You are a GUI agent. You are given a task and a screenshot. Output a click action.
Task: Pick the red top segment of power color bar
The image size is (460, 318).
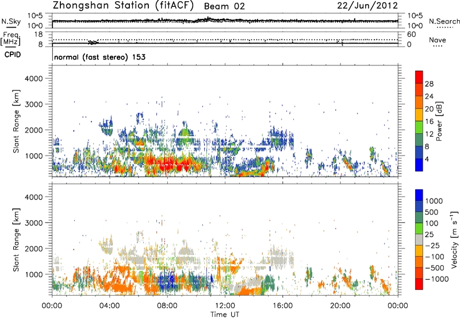tap(419, 77)
